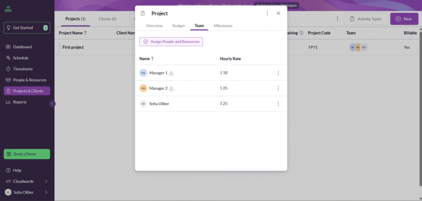The width and height of the screenshot is (422, 201).
Task: Click the FP71 project code cell
Action: coord(313,47)
